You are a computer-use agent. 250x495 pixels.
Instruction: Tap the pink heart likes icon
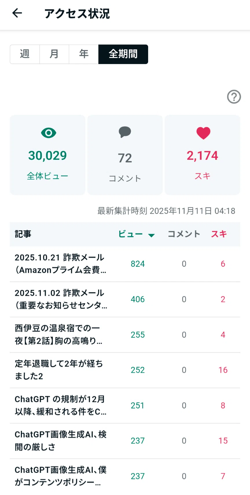(x=203, y=133)
